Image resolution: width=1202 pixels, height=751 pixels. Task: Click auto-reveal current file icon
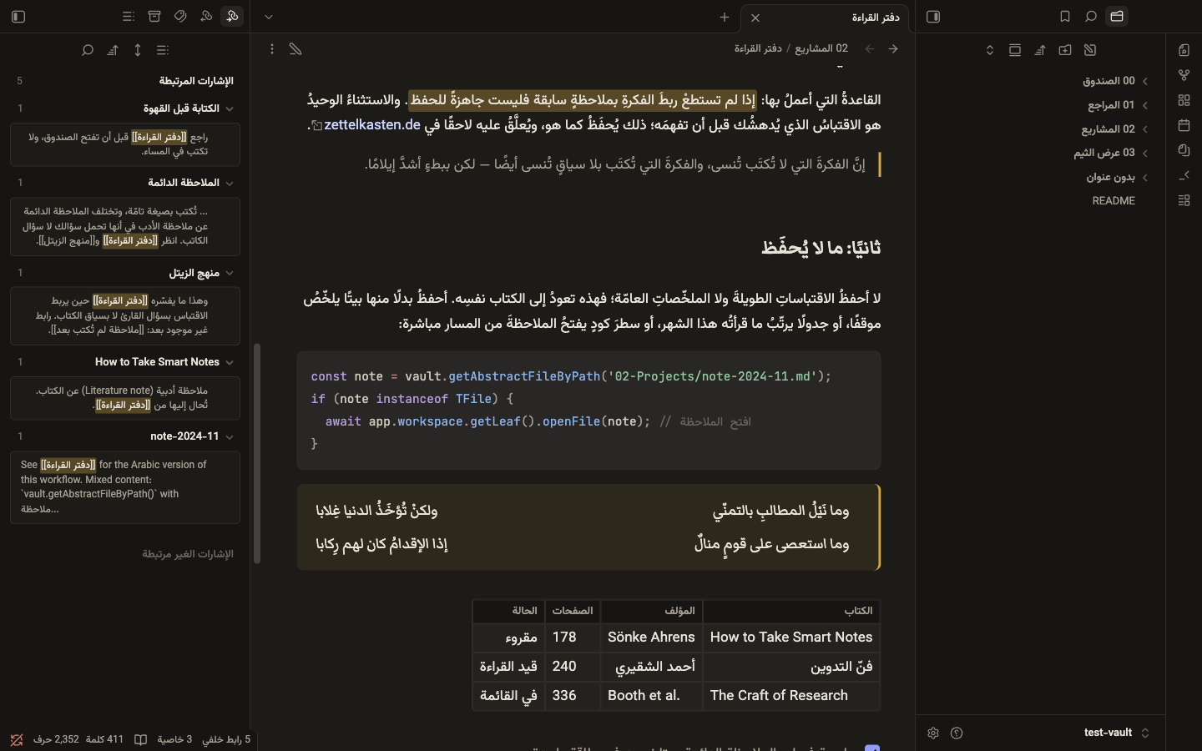click(1015, 50)
